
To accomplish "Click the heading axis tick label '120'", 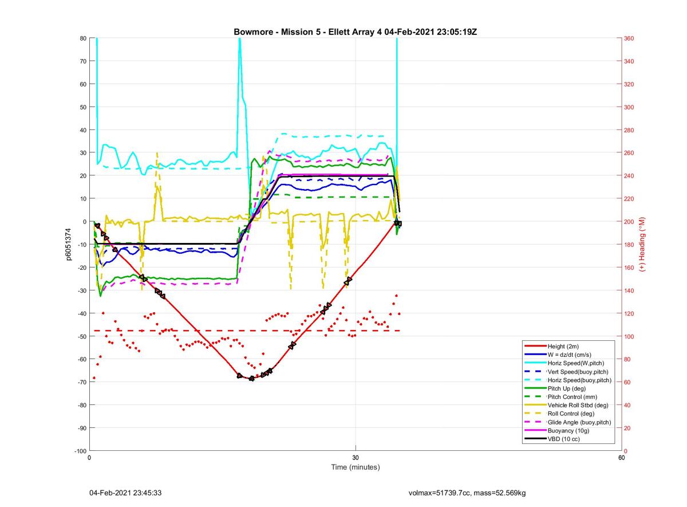I will 629,313.
